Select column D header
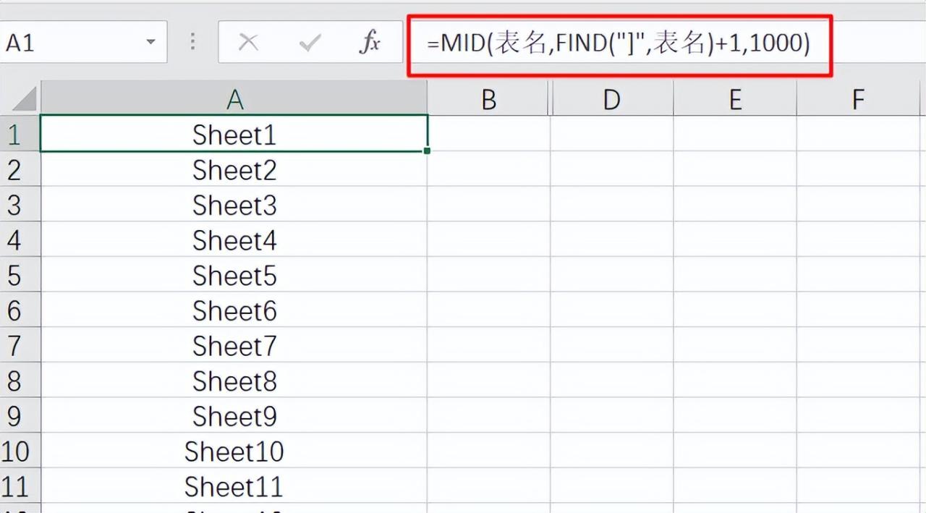Screen dimensions: 926x513 tap(612, 98)
